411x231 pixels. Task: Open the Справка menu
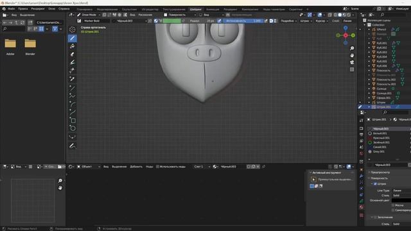64,8
